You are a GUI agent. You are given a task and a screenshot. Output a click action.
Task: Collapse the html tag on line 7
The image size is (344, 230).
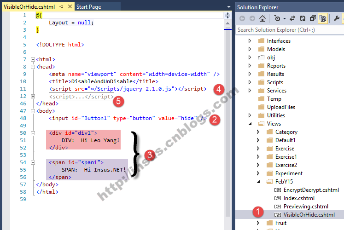coord(33,59)
